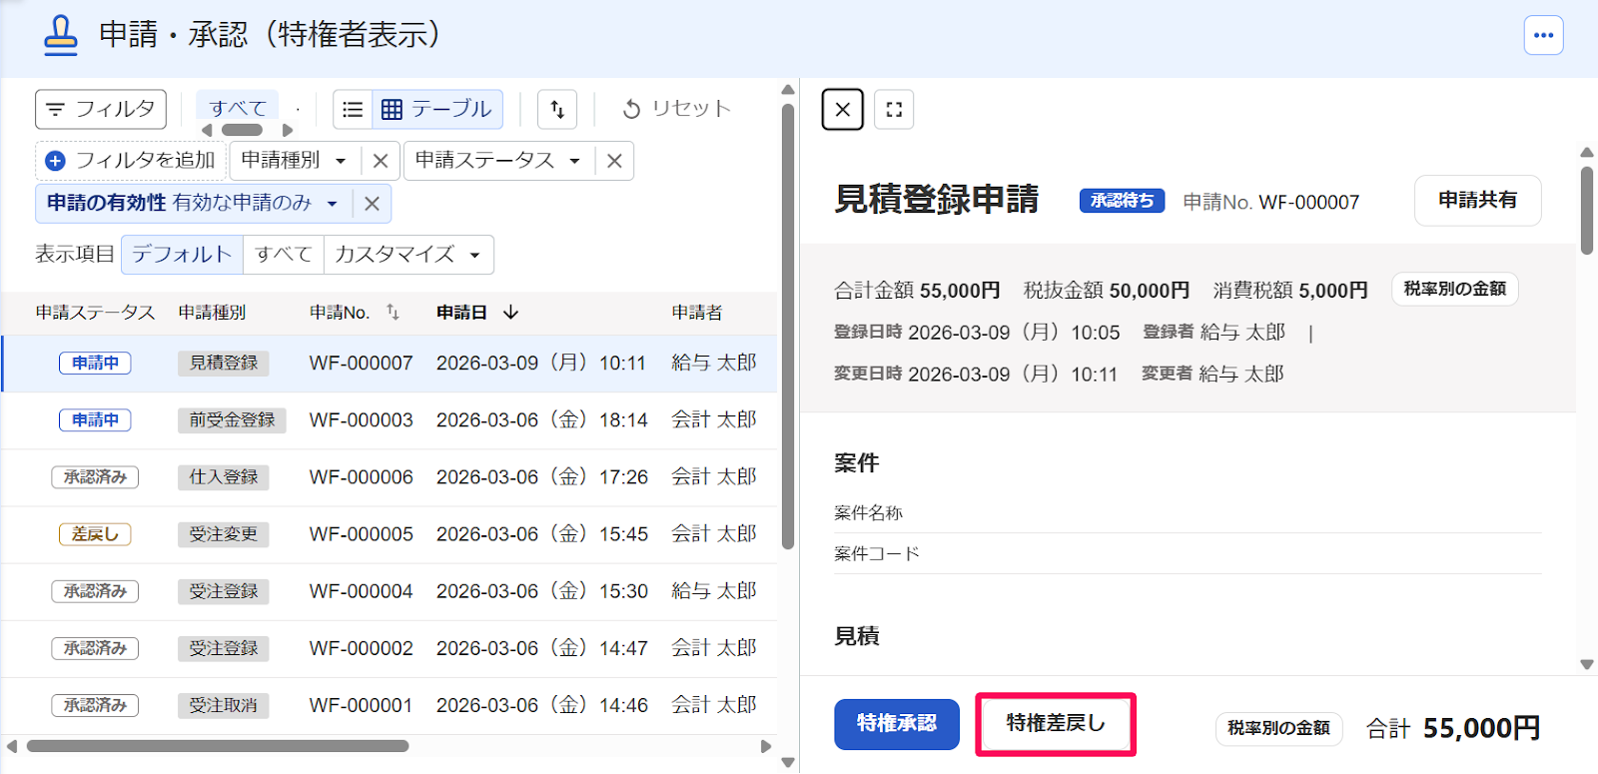This screenshot has width=1598, height=774.
Task: Open 税率別の金額 in footer bar
Action: 1278,728
